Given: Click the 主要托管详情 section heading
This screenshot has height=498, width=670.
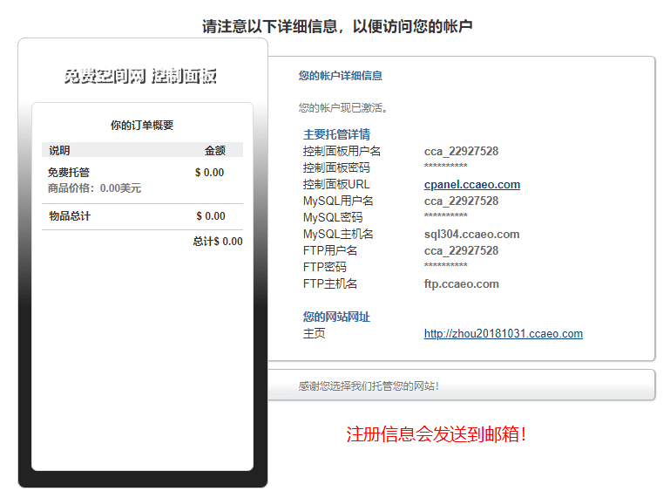Looking at the screenshot, I should coord(336,135).
